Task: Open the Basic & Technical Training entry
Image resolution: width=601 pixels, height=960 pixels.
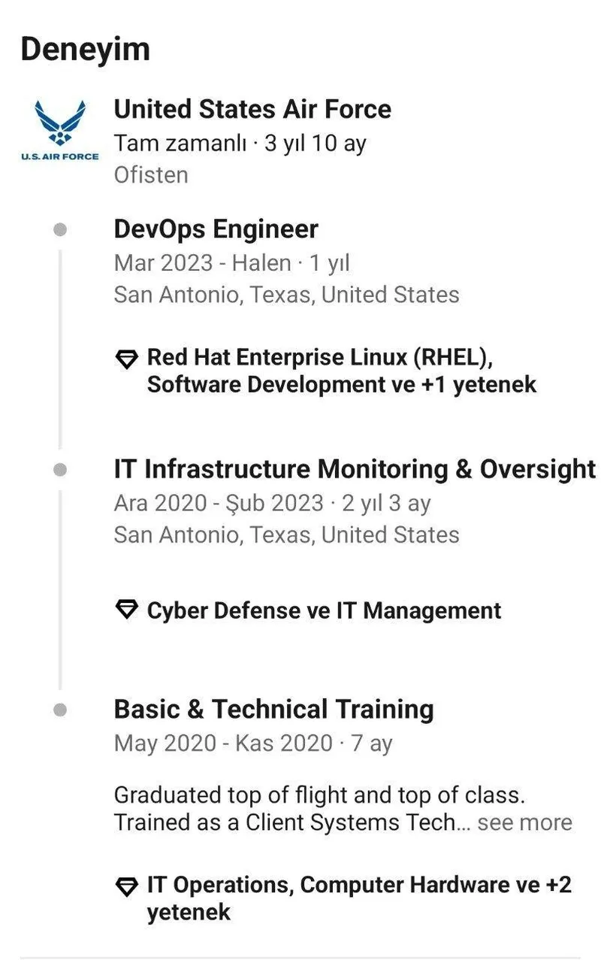Action: [273, 709]
